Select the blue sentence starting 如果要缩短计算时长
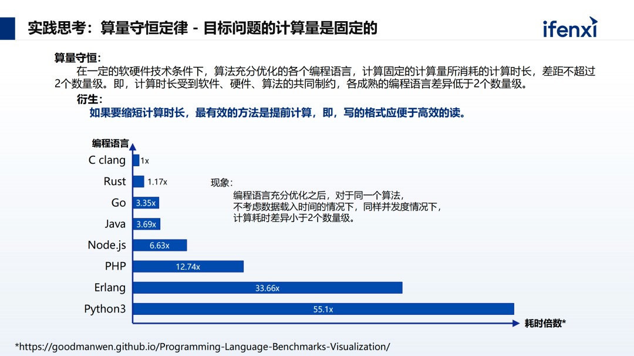 click(x=277, y=112)
